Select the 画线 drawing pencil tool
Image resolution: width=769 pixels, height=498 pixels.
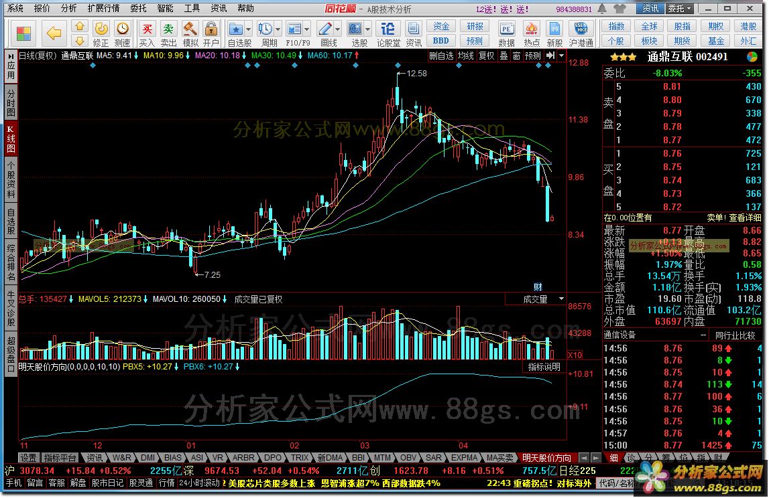[324, 29]
